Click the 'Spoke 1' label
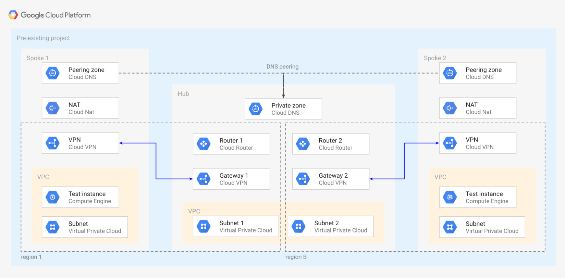 [37, 58]
